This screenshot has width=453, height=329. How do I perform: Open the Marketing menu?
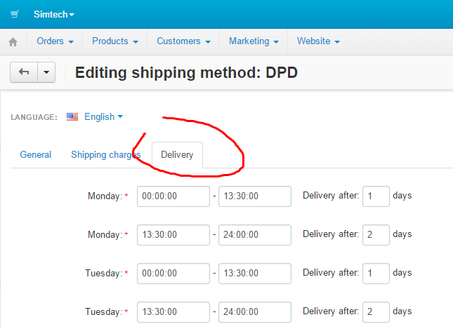point(254,41)
